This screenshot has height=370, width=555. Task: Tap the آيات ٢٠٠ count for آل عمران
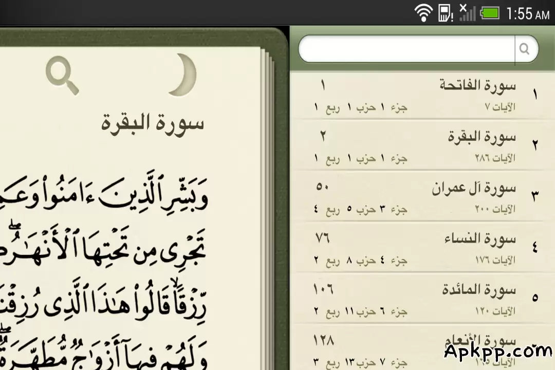pos(498,210)
